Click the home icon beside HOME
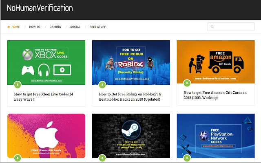 click(x=9, y=27)
